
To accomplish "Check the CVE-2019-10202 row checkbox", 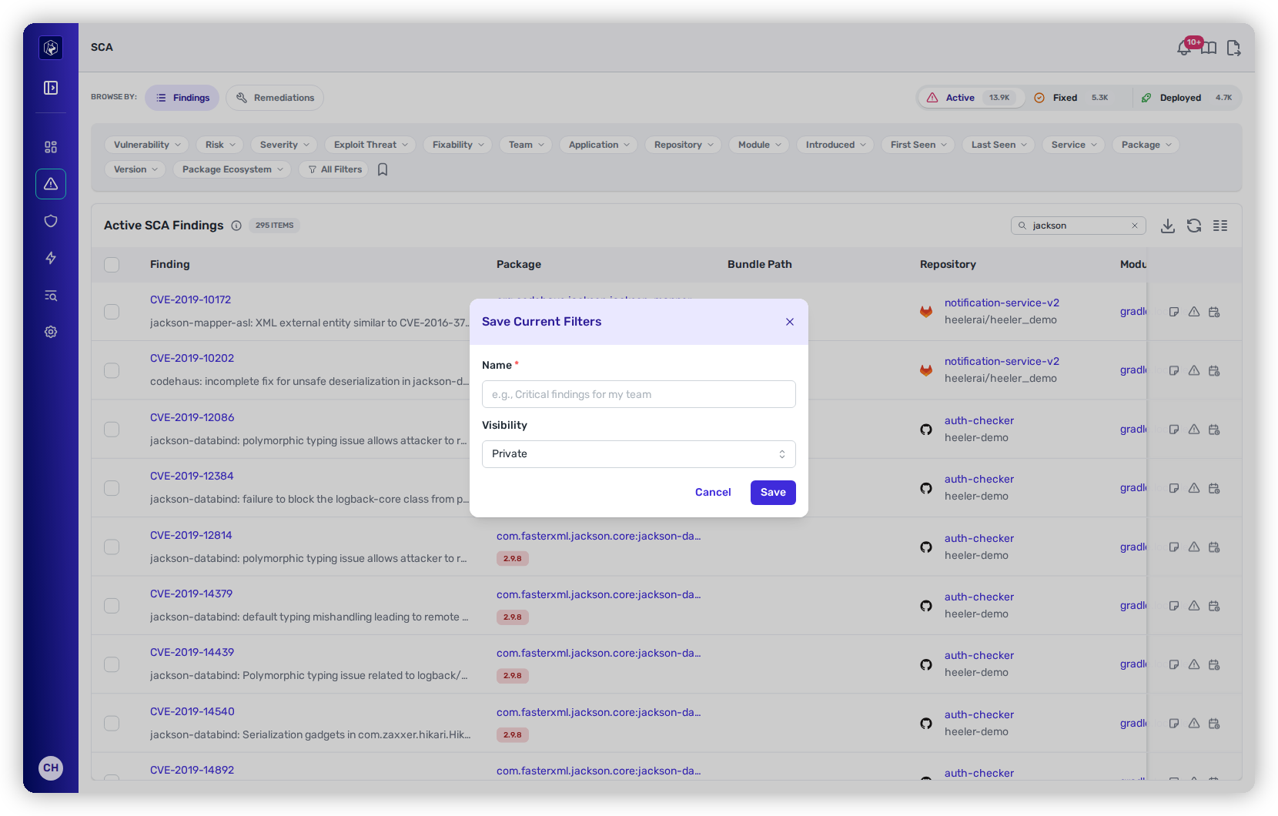I will pos(112,370).
